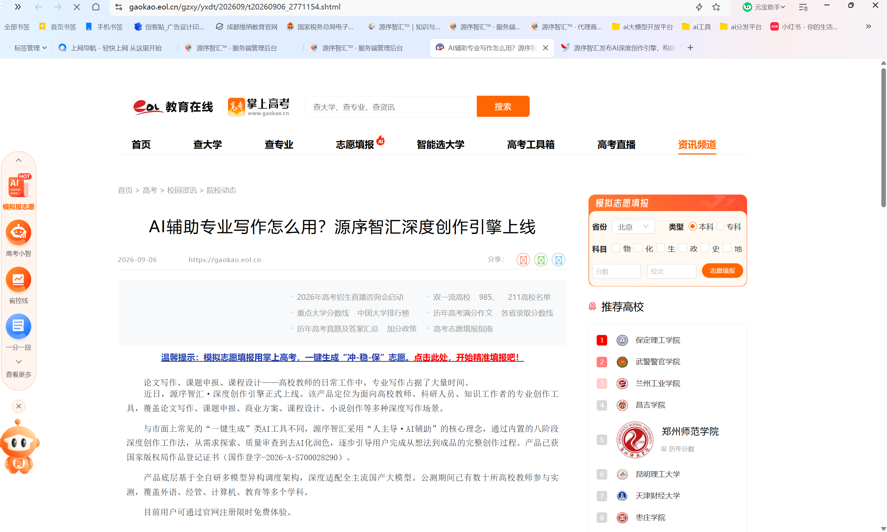Viewport: 887px width, 532px height.
Task: Check the 政 subject checkbox
Action: (683, 248)
